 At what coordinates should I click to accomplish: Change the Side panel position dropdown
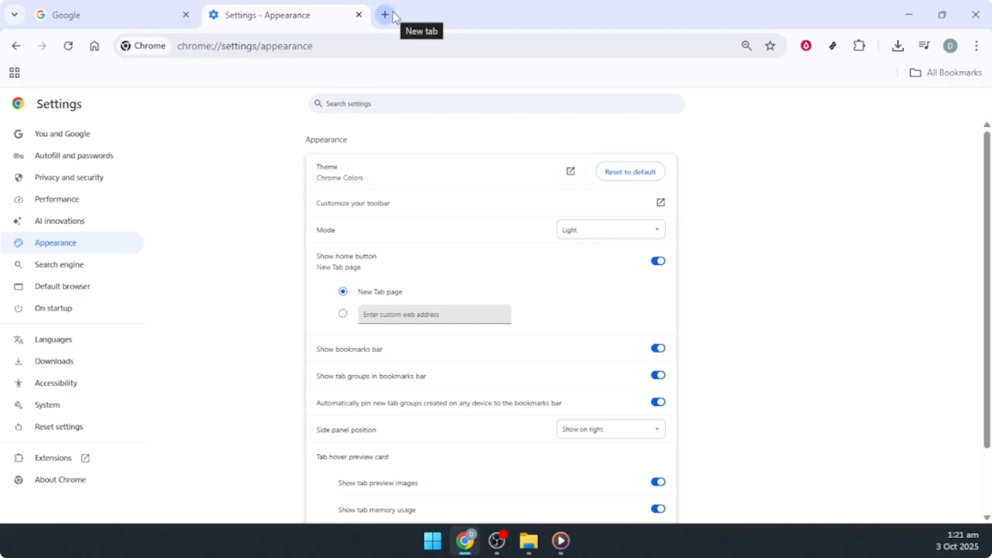[610, 429]
